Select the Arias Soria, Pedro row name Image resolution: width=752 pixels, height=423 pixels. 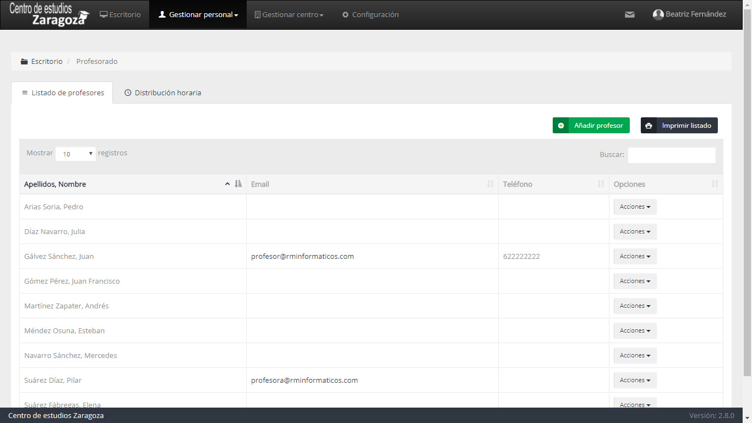(x=54, y=207)
